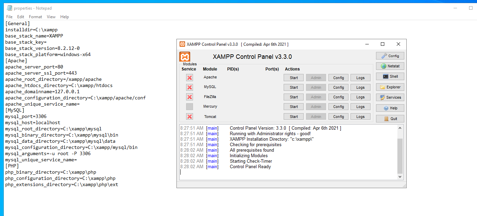Open the Services button
Viewport: 477px width, 216px height.
390,97
